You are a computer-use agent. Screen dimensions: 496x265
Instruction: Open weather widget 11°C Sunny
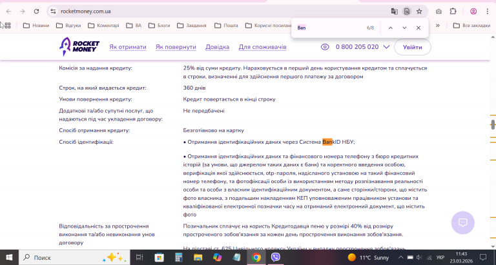click(x=368, y=257)
